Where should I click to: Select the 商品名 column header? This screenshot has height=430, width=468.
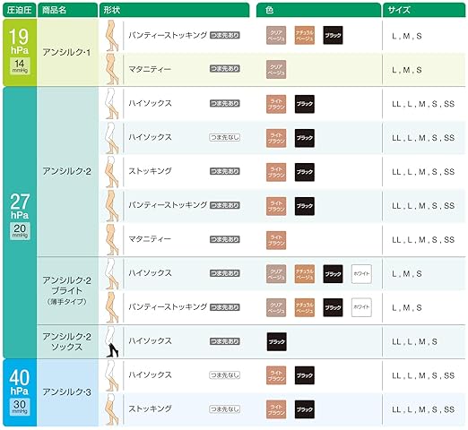point(67,10)
